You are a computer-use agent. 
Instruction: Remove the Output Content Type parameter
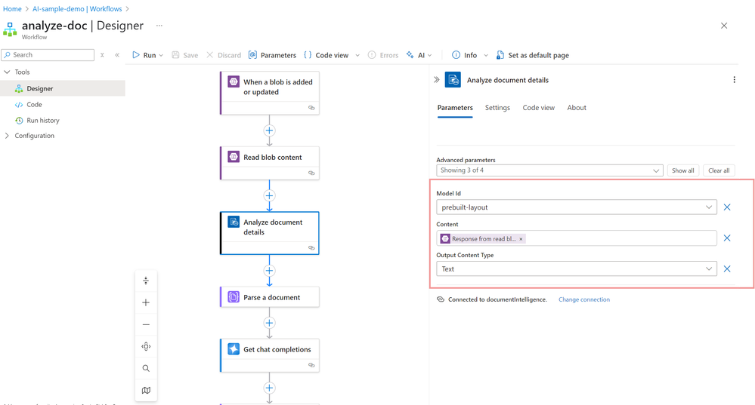[727, 268]
